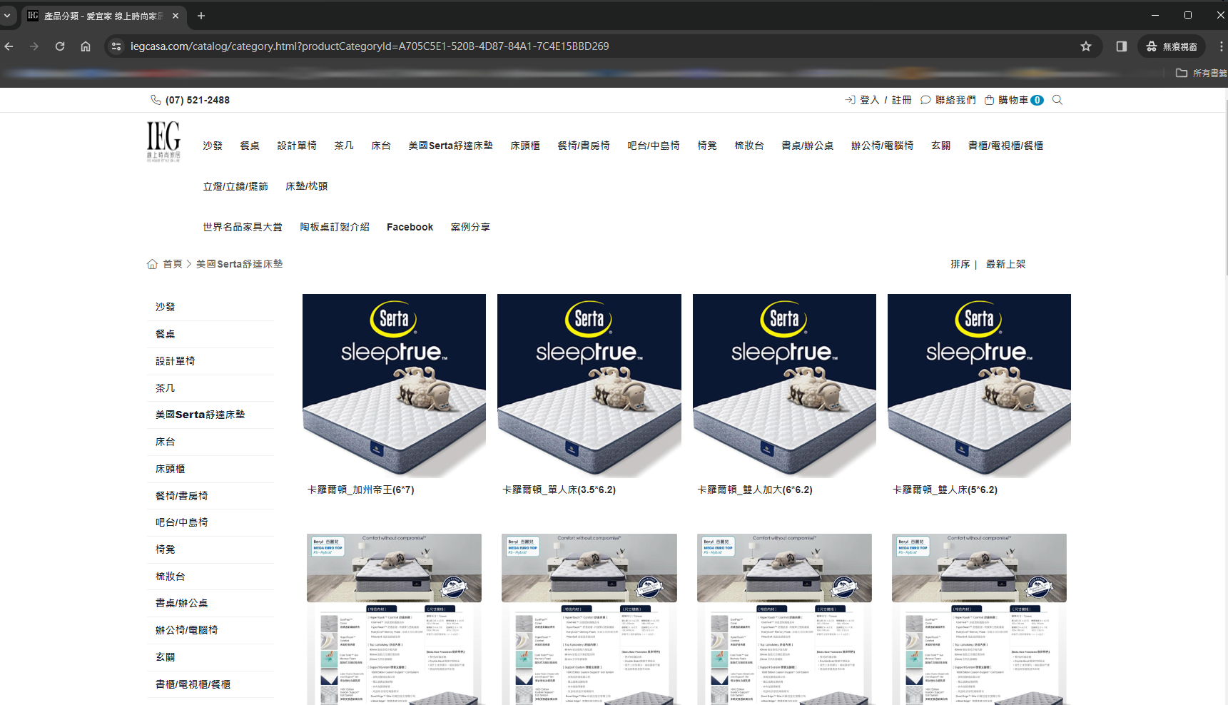Click the browser back arrow

click(x=9, y=46)
